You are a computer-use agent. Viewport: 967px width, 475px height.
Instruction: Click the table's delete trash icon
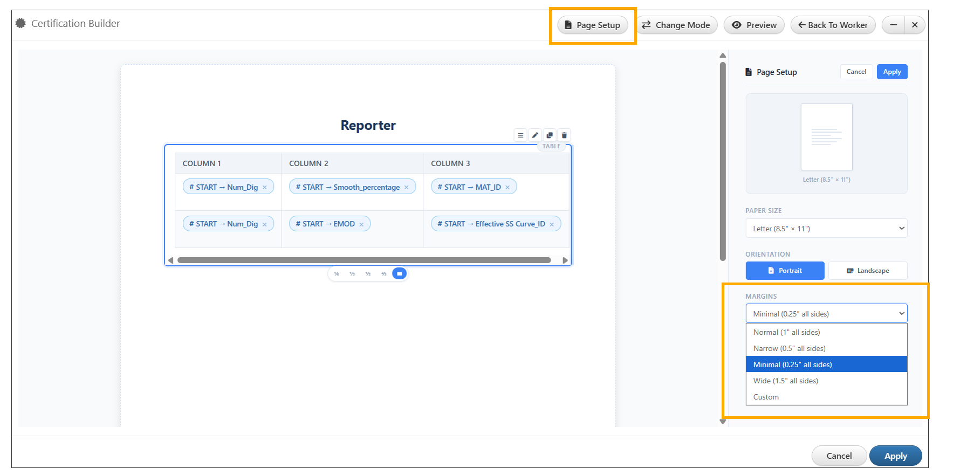tap(564, 135)
